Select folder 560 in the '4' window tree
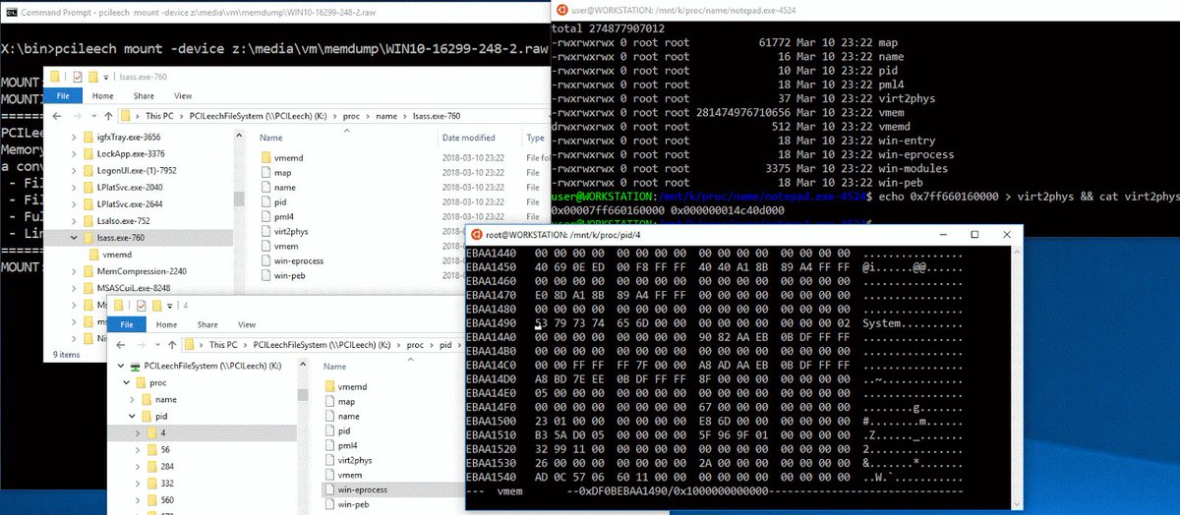Viewport: 1180px width, 515px height. 162,499
